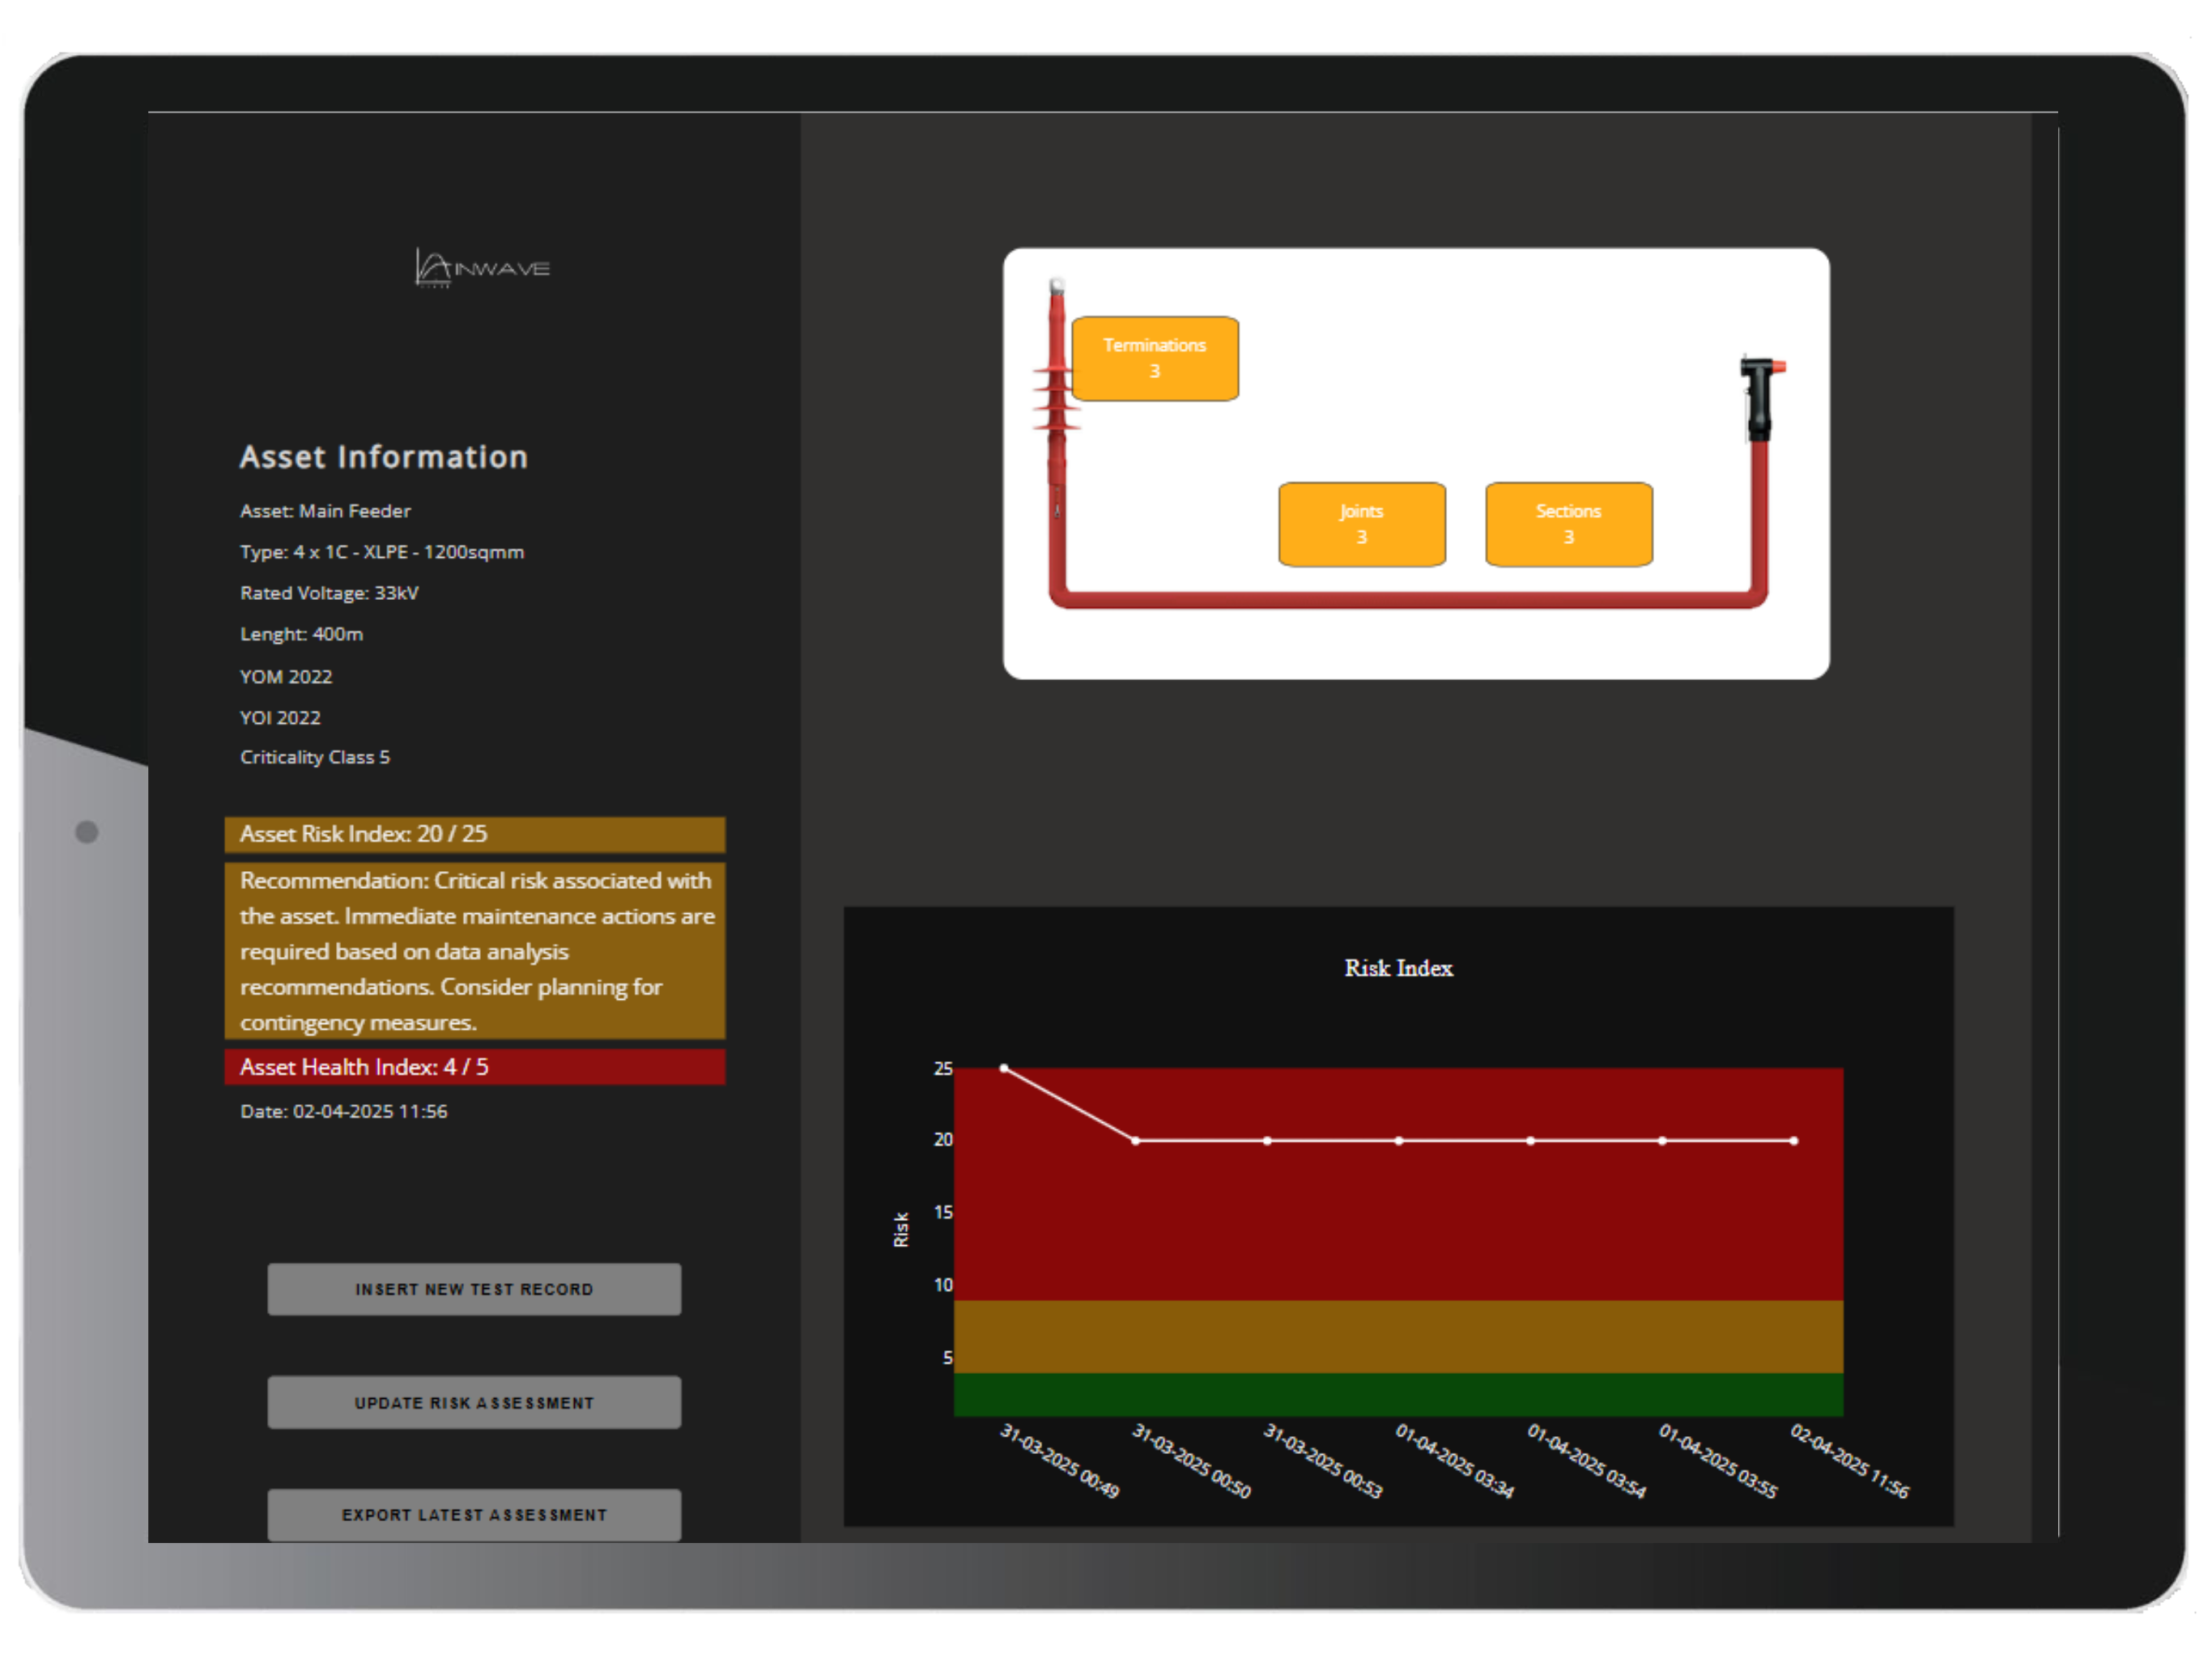The image size is (2212, 1658).
Task: Click the horizontal red cable run
Action: pyautogui.click(x=1408, y=600)
